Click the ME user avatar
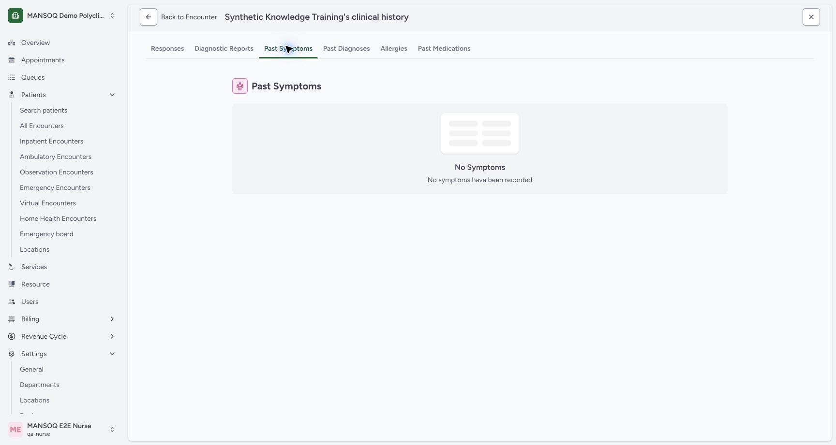Screen dimensions: 836x445 click(x=15, y=430)
